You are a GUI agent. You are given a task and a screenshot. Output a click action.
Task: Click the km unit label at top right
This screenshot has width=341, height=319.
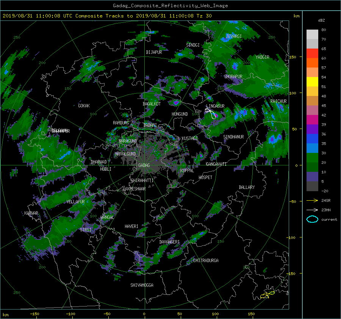[x=296, y=16]
